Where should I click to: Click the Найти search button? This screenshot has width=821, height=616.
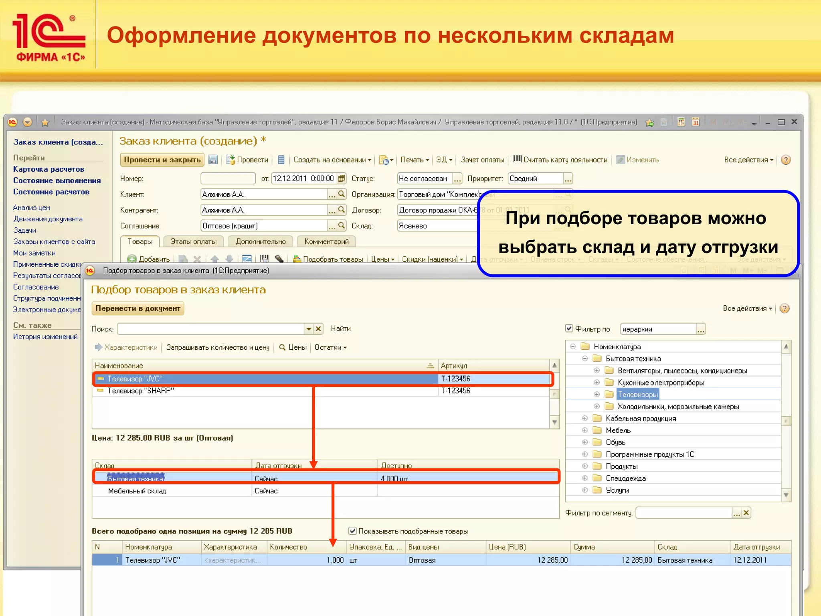(x=341, y=328)
